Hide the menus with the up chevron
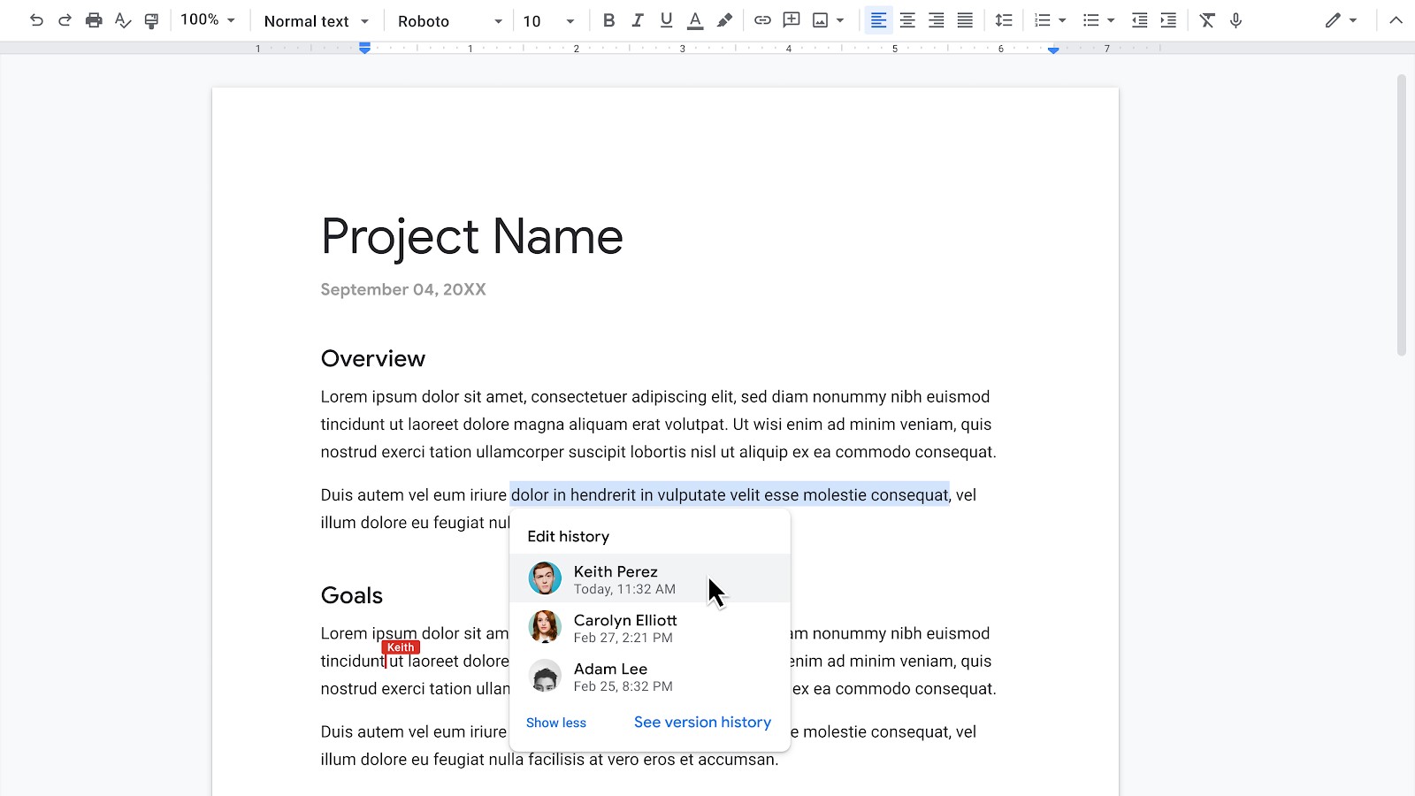 pos(1396,20)
